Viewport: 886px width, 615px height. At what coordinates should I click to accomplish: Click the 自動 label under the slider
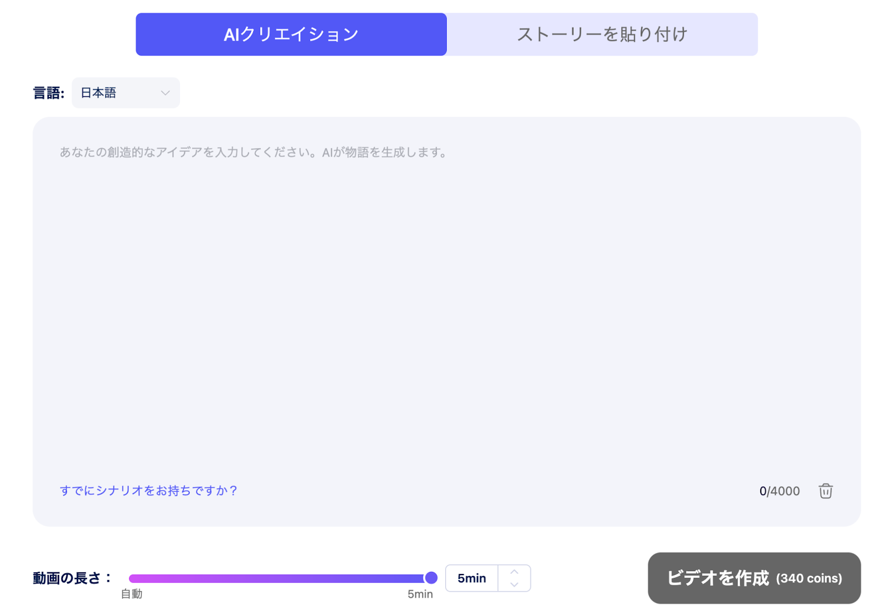[x=132, y=594]
